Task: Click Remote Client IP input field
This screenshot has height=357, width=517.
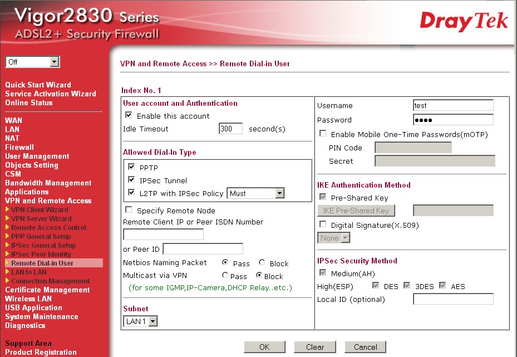Action: tap(163, 234)
